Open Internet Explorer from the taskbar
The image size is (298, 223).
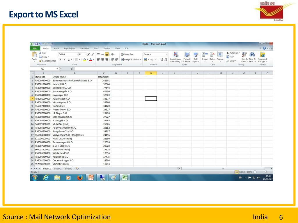[x=46, y=178]
